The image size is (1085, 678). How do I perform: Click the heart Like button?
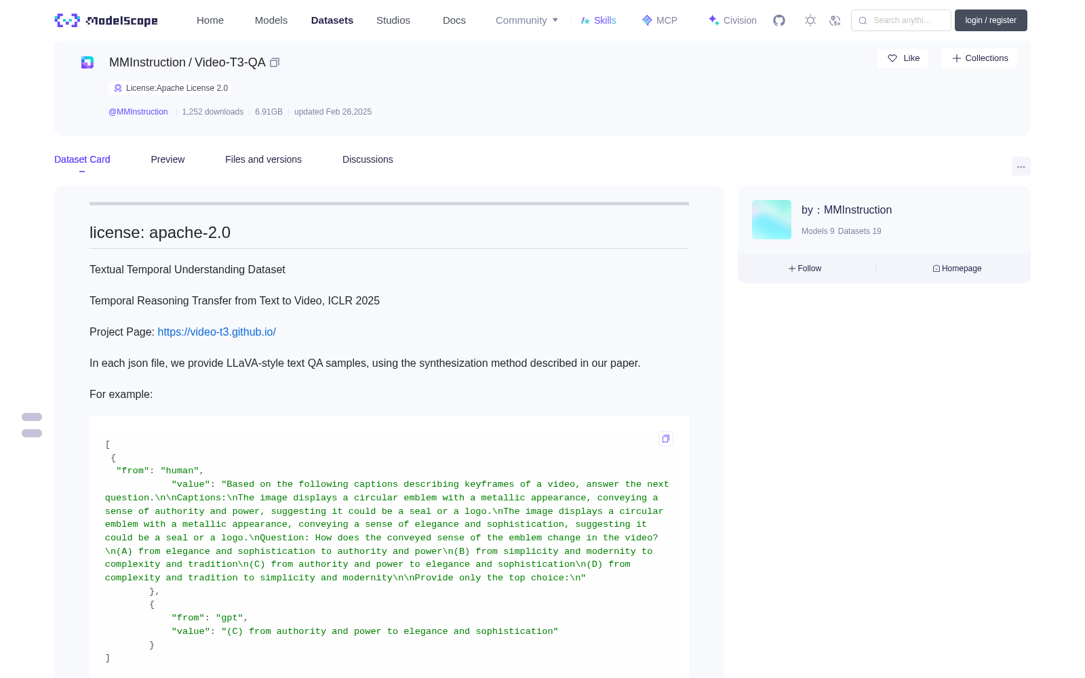coord(903,58)
